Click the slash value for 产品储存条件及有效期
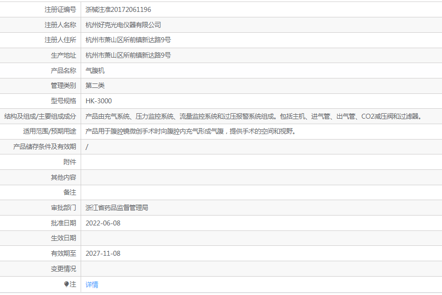 click(x=87, y=147)
